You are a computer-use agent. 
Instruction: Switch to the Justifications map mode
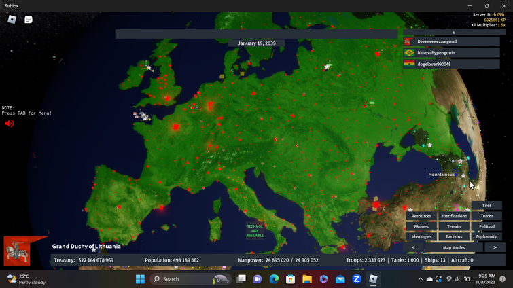tap(454, 216)
